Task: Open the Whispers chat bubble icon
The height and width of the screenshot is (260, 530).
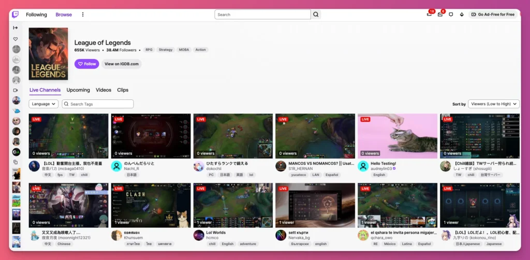Action: (451, 15)
